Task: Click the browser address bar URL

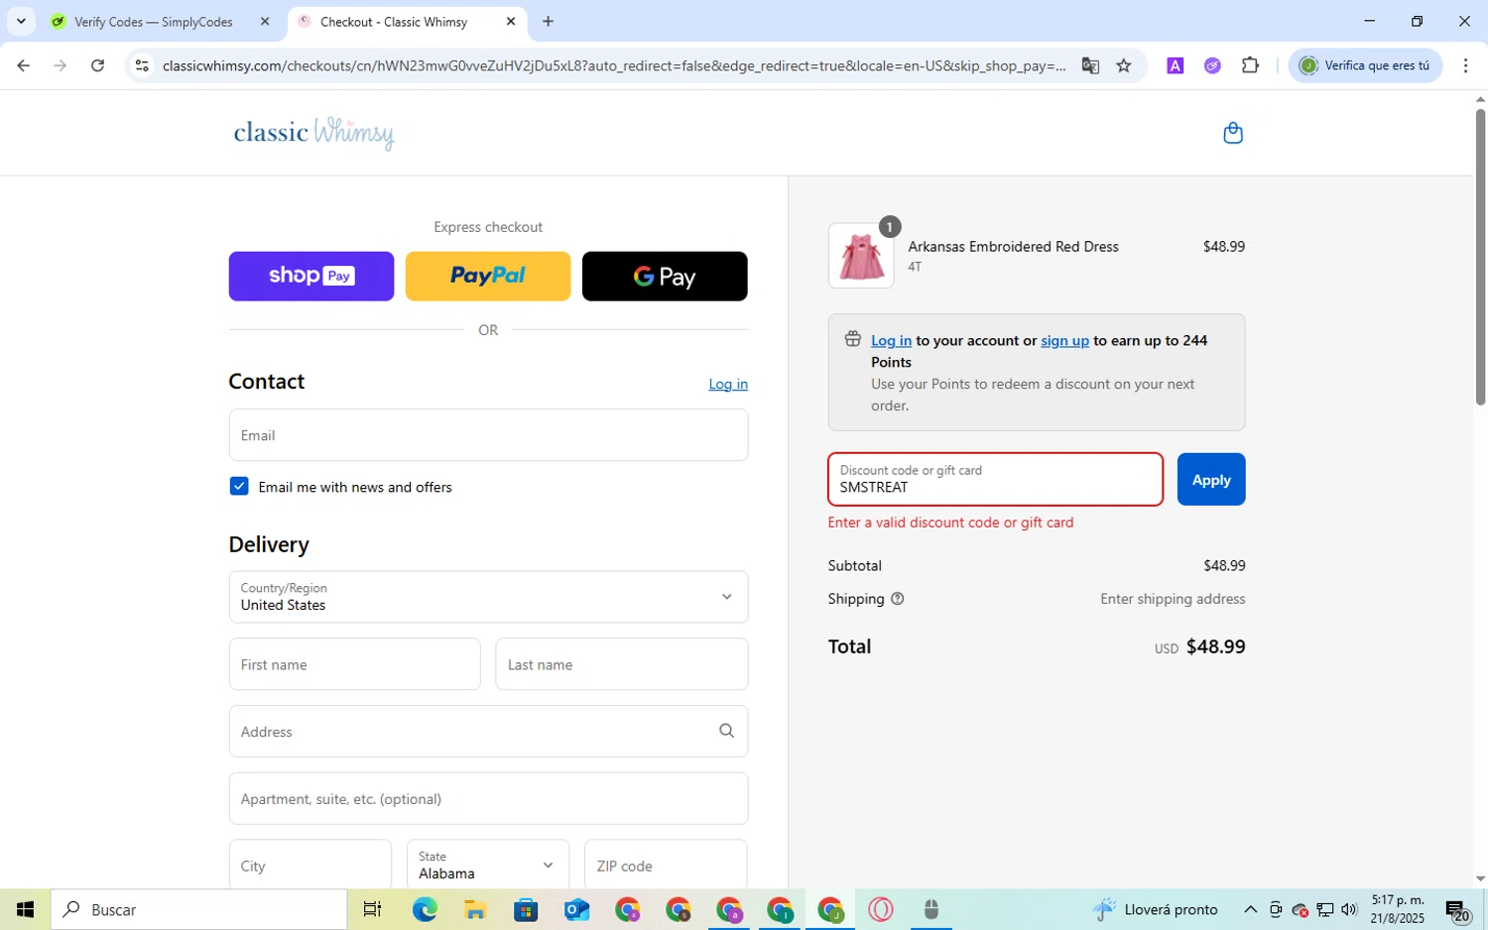Action: 614,65
